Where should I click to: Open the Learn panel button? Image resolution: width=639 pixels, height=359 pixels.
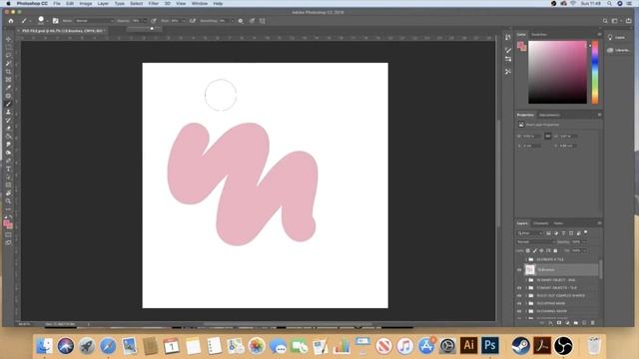(616, 38)
